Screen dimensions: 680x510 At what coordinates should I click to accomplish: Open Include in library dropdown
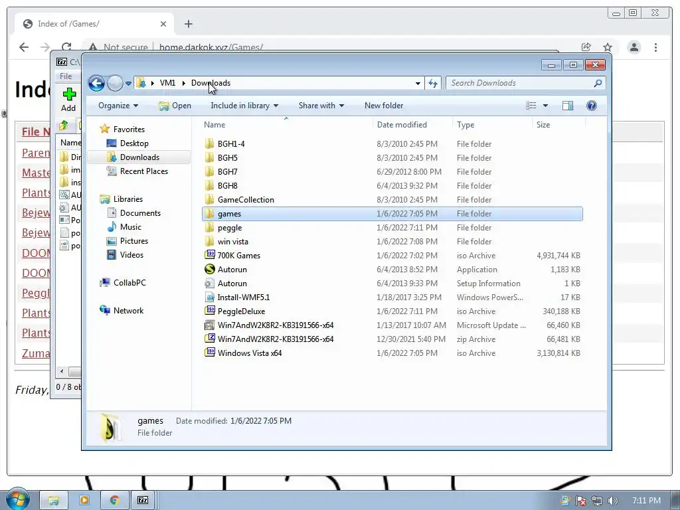click(x=244, y=106)
